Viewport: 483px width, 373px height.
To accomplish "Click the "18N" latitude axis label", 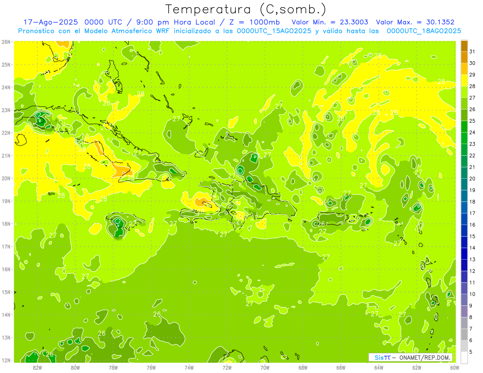I will [x=6, y=224].
